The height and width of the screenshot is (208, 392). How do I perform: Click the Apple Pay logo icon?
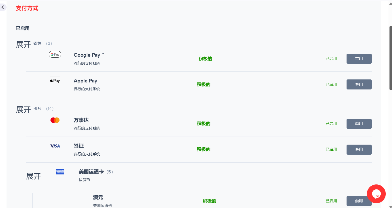55,81
